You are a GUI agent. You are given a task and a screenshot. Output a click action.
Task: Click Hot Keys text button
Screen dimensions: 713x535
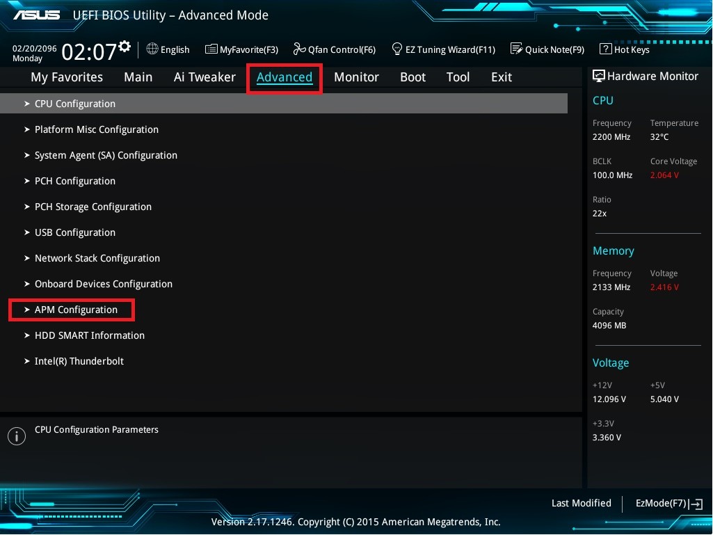tap(632, 49)
